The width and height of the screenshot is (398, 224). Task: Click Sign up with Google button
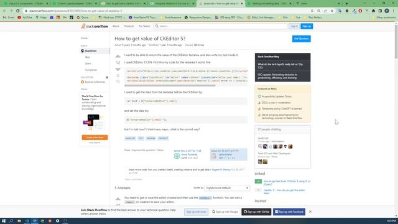225,212
